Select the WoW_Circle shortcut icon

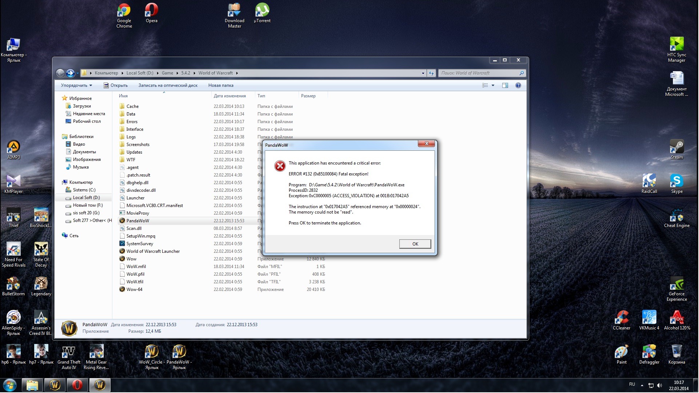pos(152,357)
